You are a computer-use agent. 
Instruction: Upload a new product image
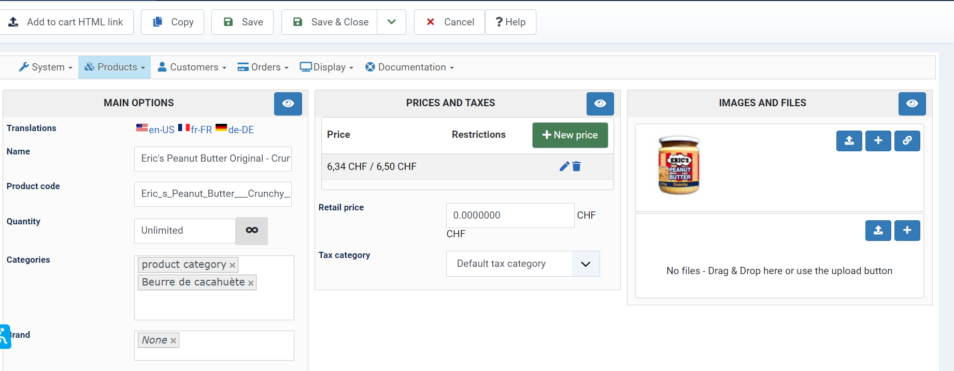849,141
